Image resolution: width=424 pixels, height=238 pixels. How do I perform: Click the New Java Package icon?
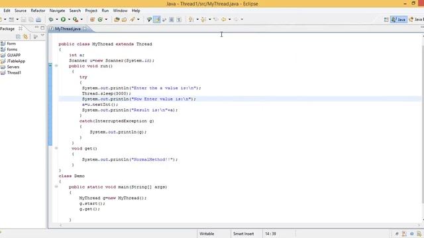click(92, 19)
